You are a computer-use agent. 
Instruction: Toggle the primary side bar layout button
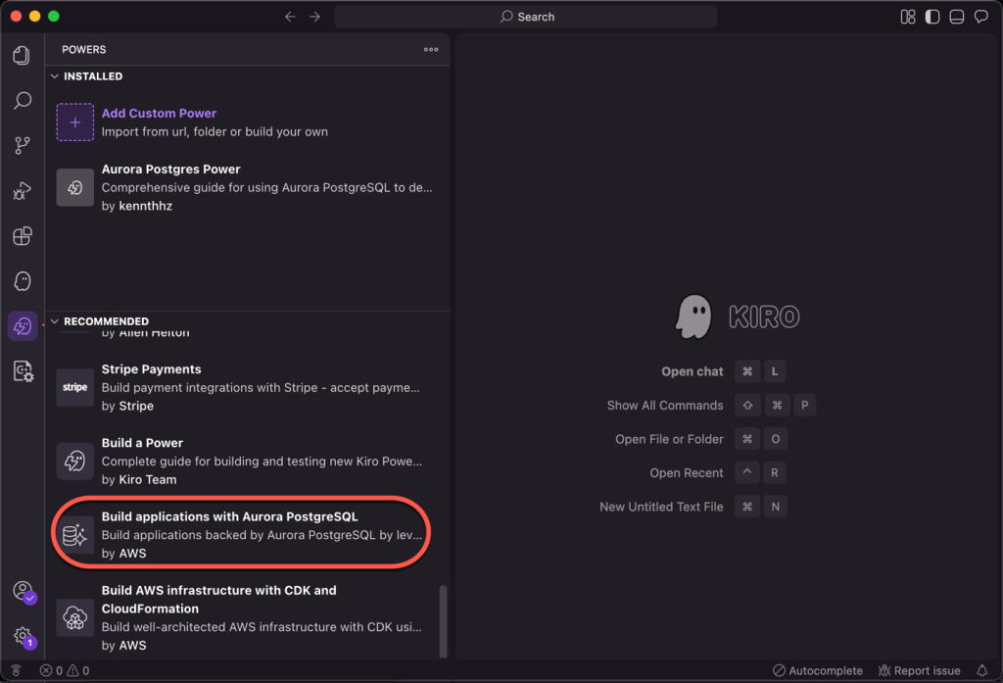point(931,17)
